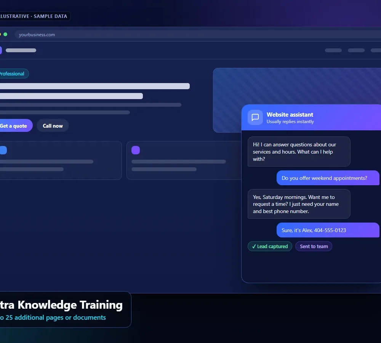Click the Professional tag pill
Viewport: 381px width, 343px height.
[13, 74]
